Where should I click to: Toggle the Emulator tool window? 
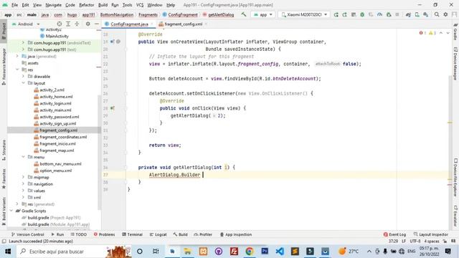tap(455, 216)
